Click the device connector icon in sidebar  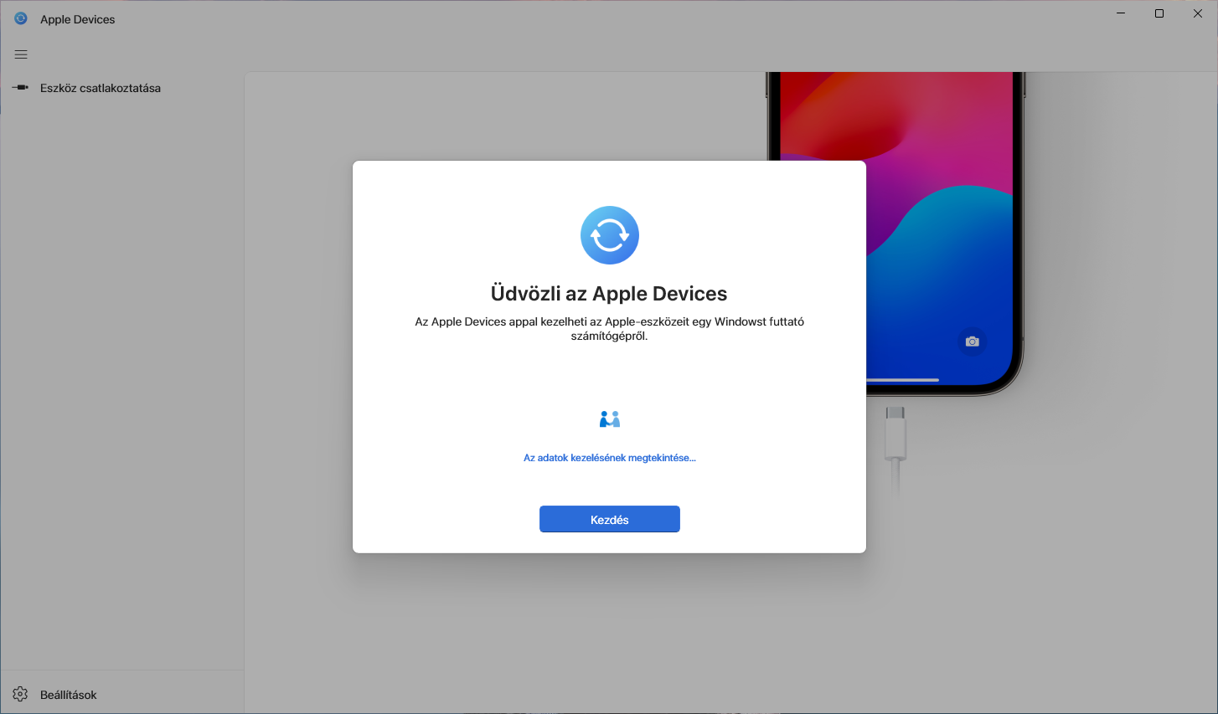pos(21,88)
